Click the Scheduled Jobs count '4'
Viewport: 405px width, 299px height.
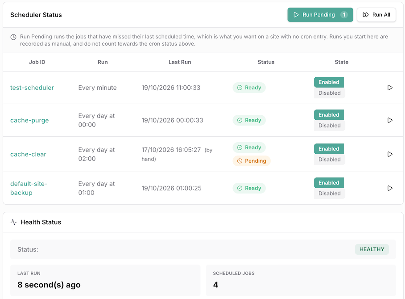[216, 285]
